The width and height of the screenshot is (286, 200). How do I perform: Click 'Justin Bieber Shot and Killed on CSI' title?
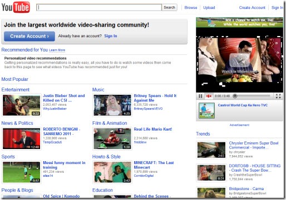point(64,98)
